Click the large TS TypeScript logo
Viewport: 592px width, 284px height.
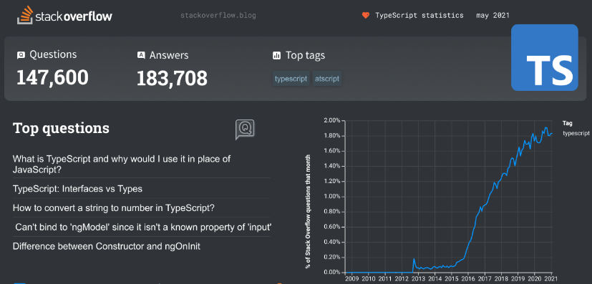click(545, 57)
